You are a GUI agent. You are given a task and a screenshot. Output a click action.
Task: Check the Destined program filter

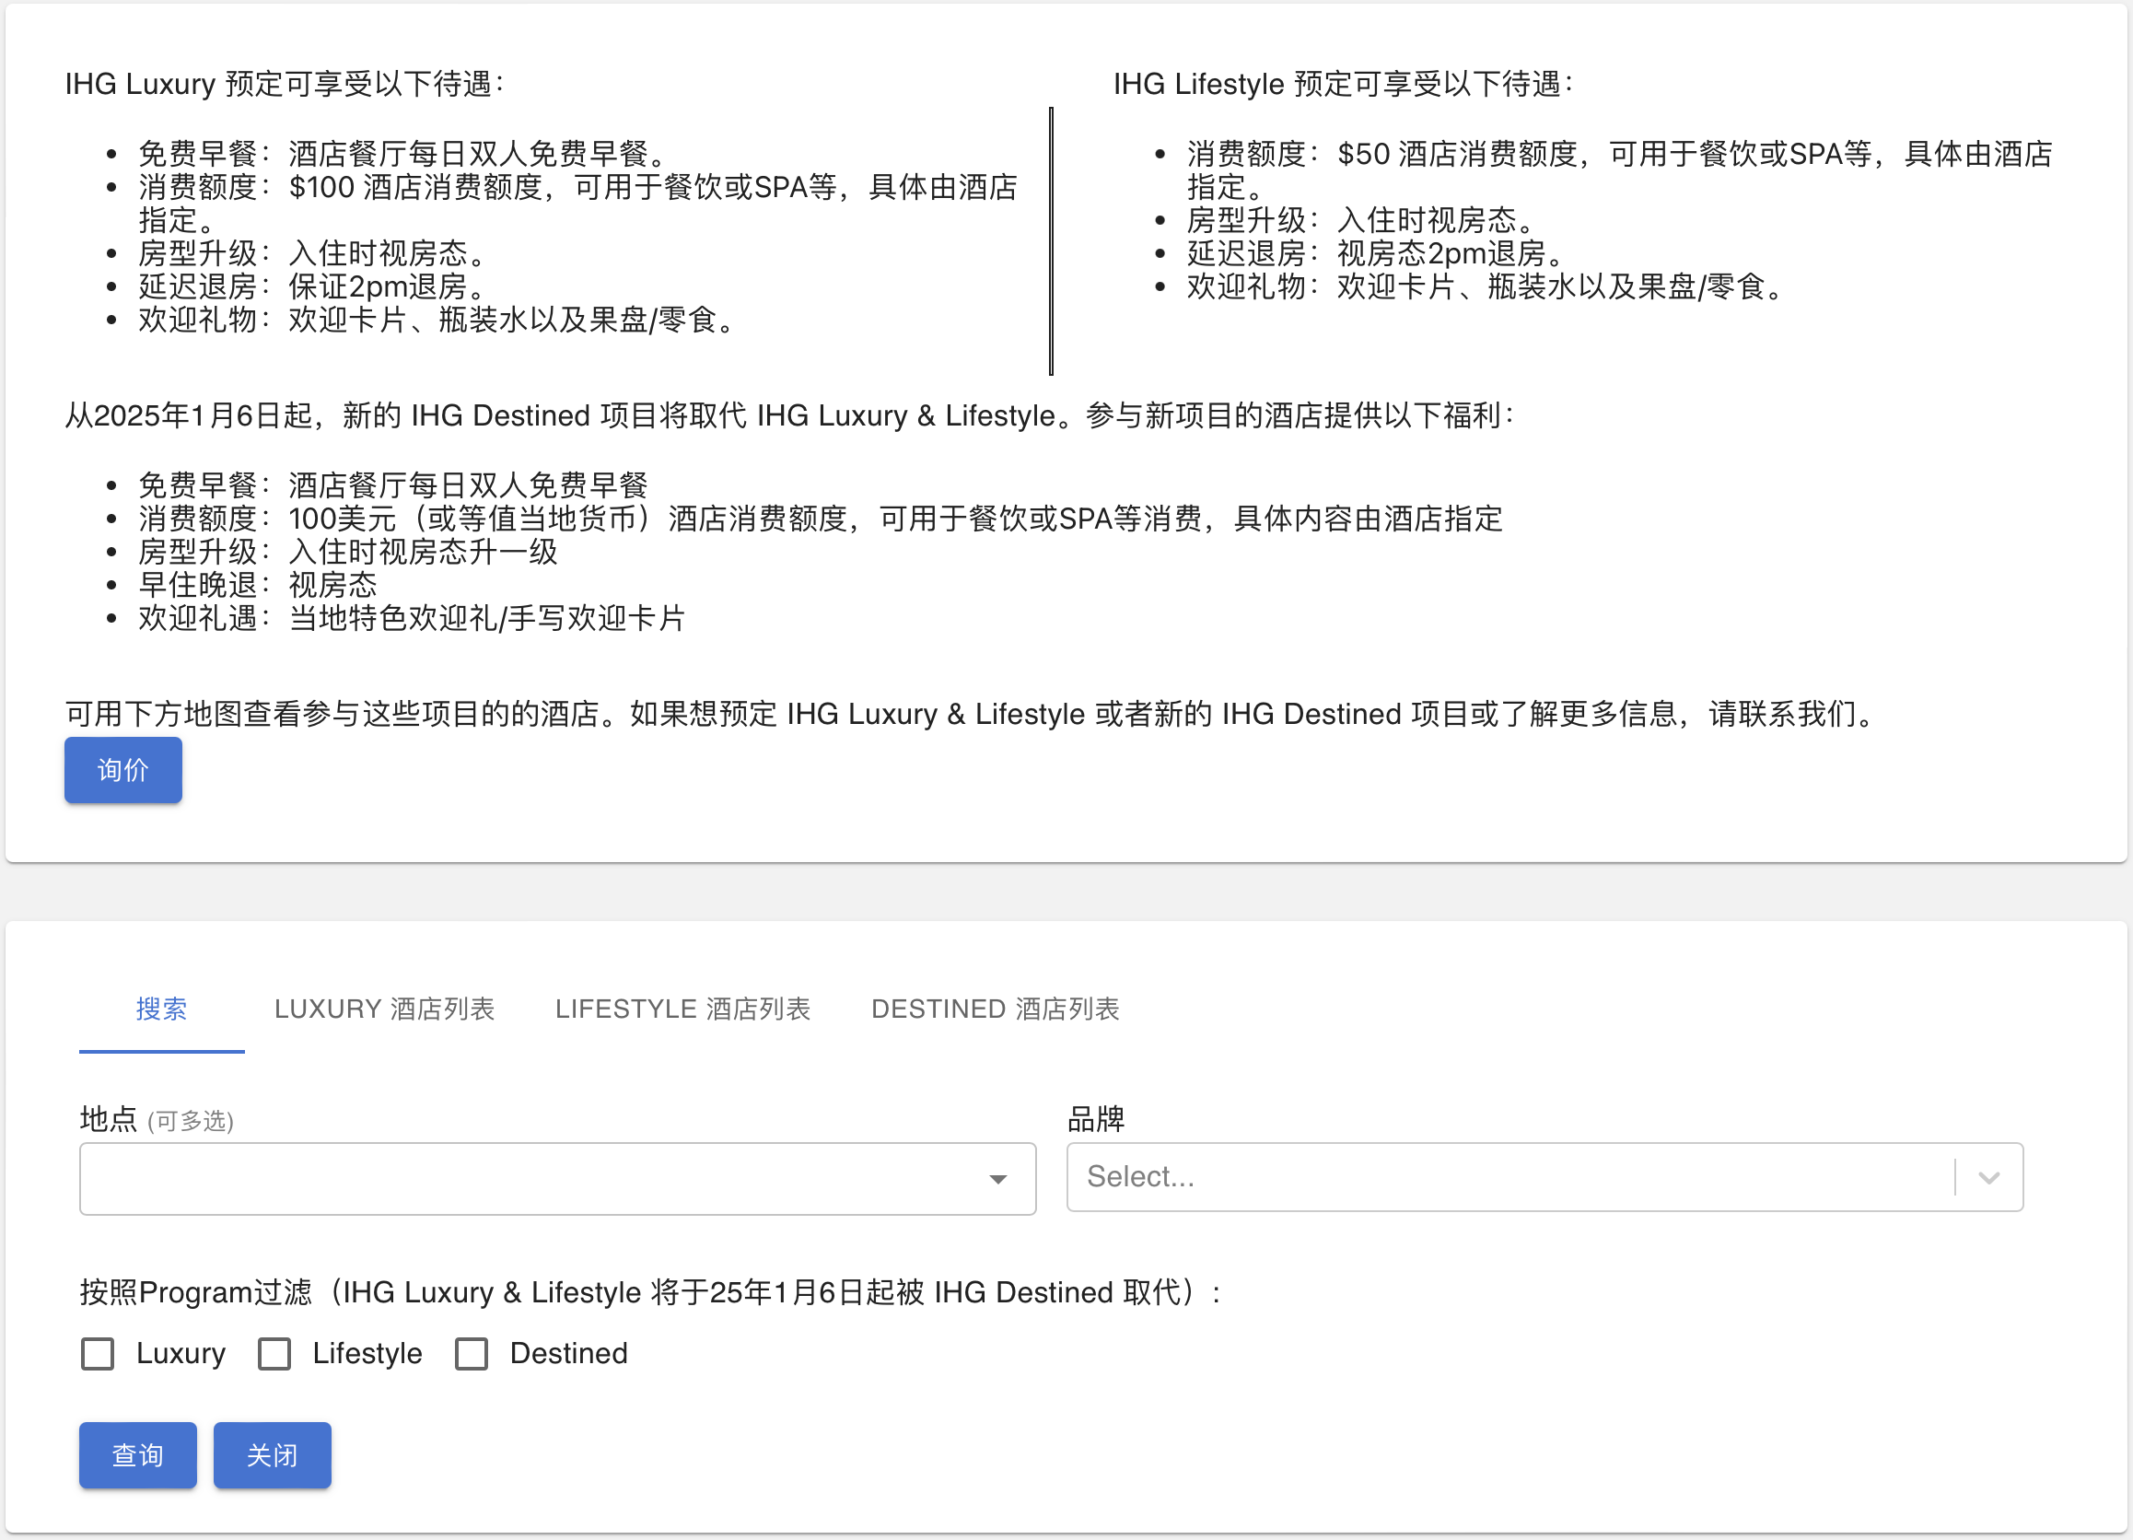(x=472, y=1353)
